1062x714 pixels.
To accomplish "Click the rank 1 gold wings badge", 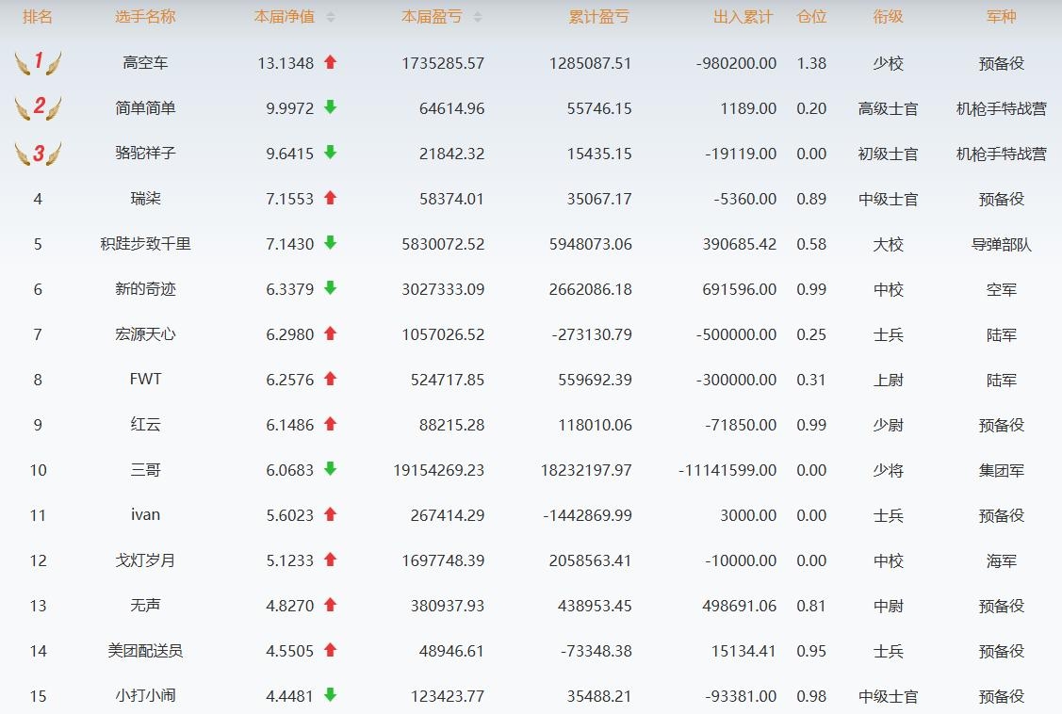I will click(38, 63).
